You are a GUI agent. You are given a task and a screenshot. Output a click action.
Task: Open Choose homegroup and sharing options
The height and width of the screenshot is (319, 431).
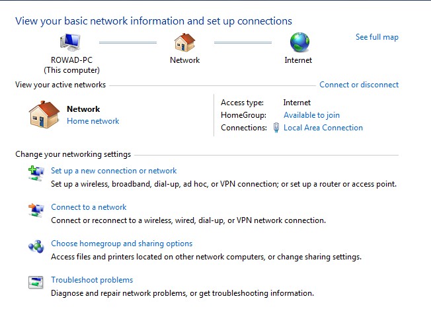pos(122,244)
